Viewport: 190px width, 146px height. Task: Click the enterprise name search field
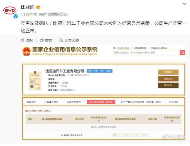click(x=146, y=53)
